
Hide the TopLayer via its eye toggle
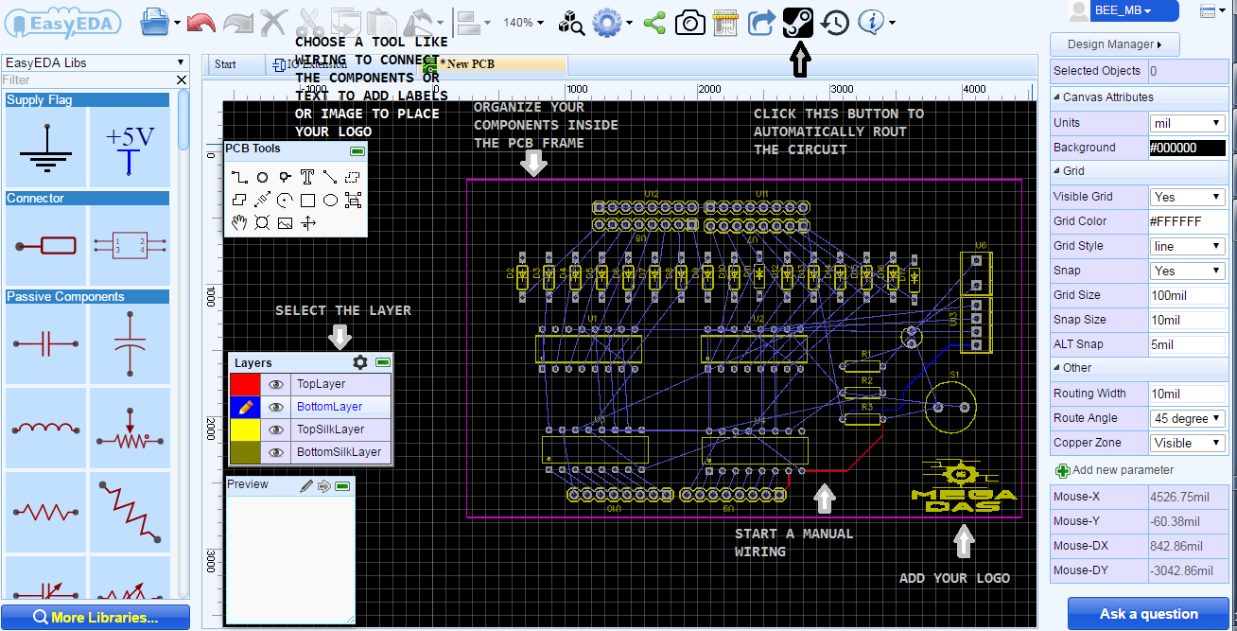[x=275, y=384]
